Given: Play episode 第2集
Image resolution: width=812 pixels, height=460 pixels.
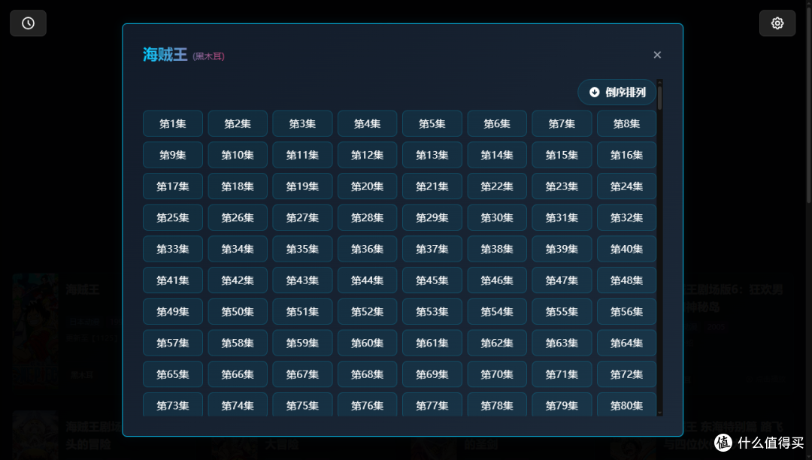Looking at the screenshot, I should click(238, 124).
